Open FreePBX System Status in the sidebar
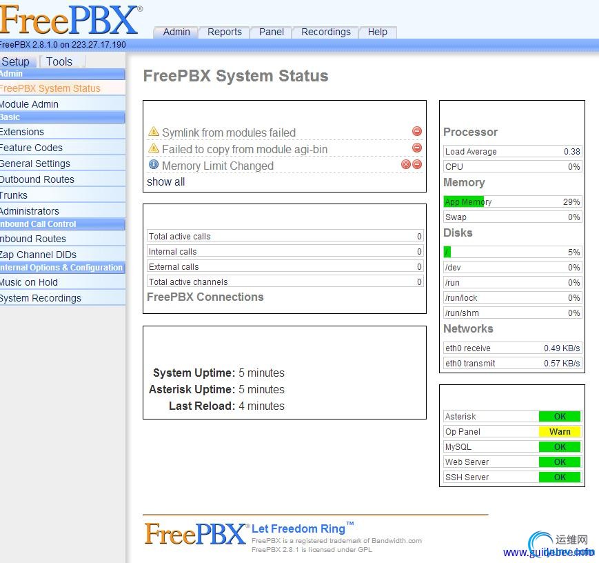 coord(63,88)
